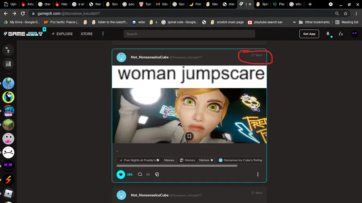Open Nonsense Ice Cube's Refrig community tag

coord(240,160)
